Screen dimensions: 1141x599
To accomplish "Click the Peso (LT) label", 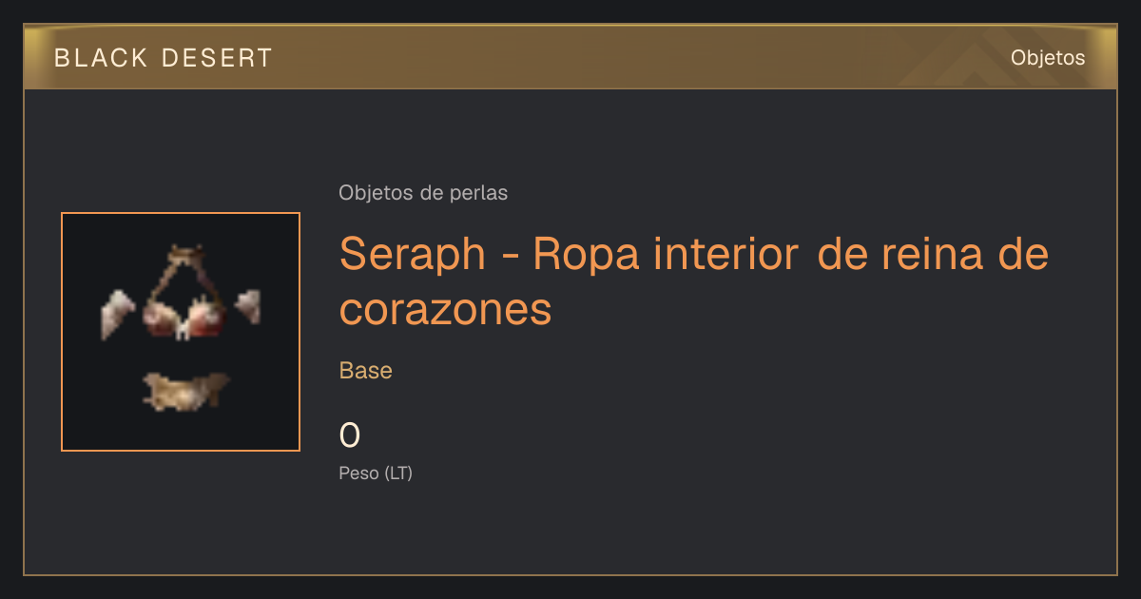I will (x=376, y=473).
